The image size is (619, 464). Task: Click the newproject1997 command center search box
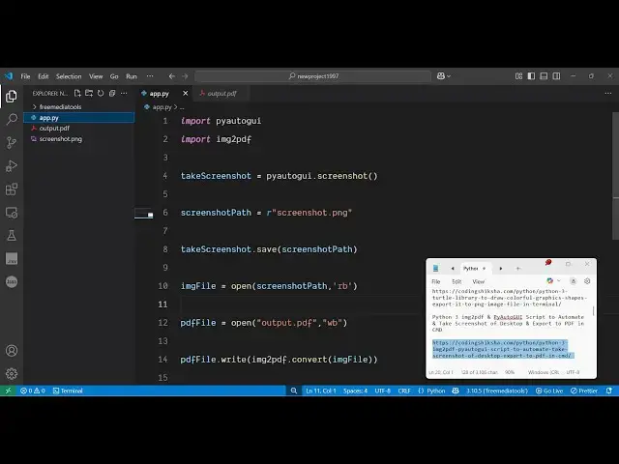313,76
